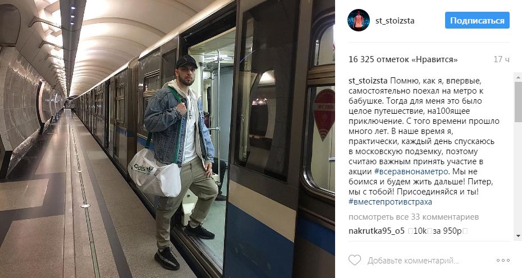This screenshot has height=278, width=522.
Task: Click the comments scrollbar thumb
Action: pyautogui.click(x=518, y=101)
